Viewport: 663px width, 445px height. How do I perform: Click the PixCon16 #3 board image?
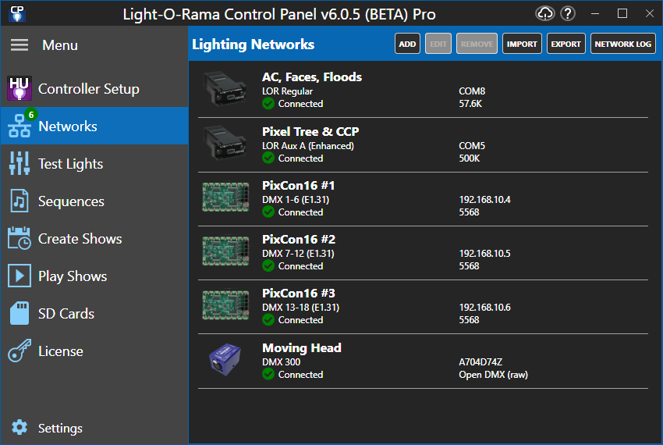click(x=225, y=304)
